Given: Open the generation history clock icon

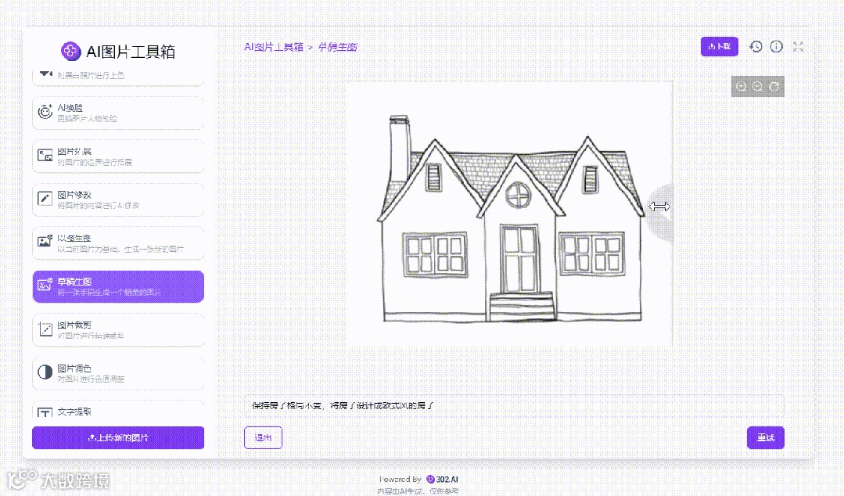Looking at the screenshot, I should (x=755, y=46).
